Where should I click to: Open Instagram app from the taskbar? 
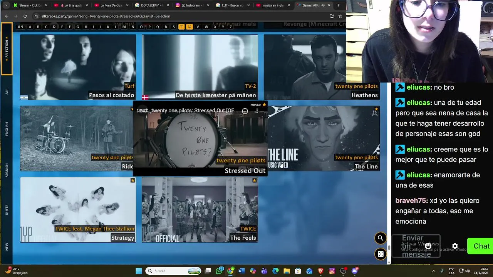[x=332, y=271]
